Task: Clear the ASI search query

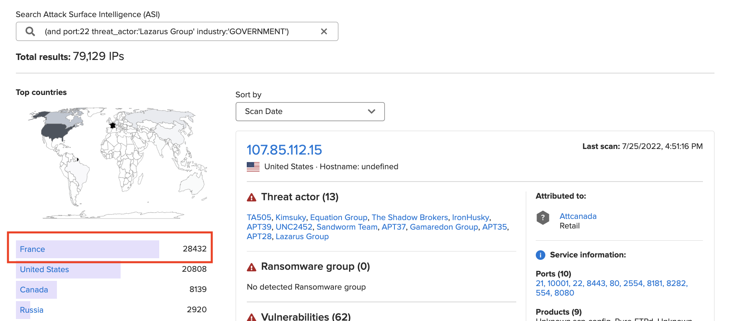Action: [x=324, y=31]
